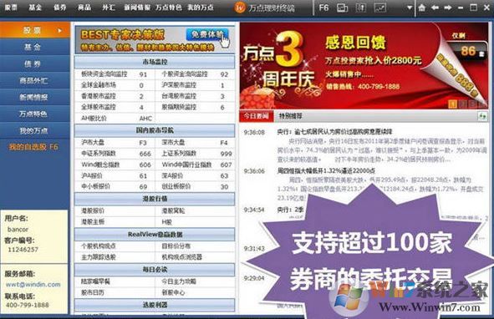
Task: Click the forward arrow icon
Action: 447,8
